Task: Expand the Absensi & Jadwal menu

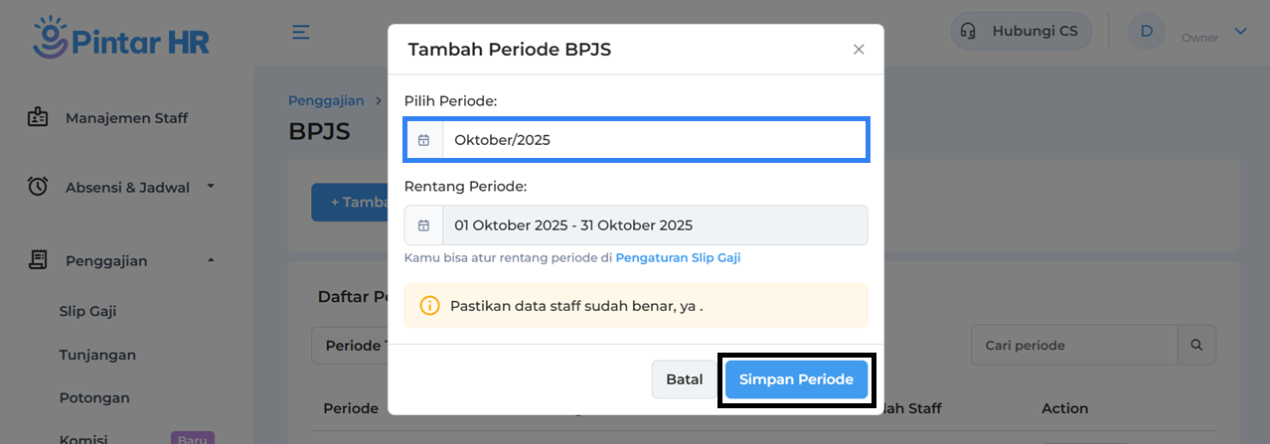Action: click(211, 186)
